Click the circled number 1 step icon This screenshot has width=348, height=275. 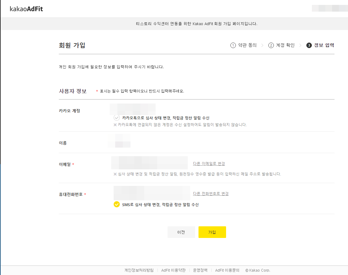point(233,45)
